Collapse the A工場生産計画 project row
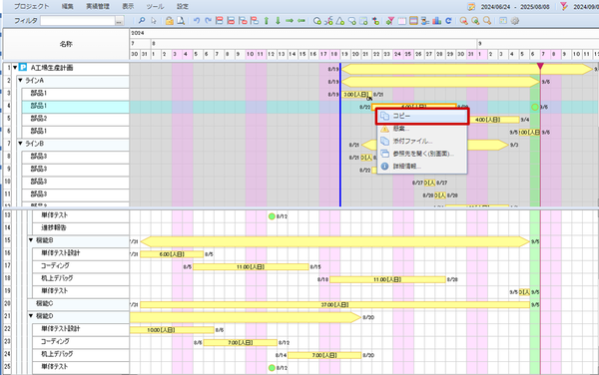Viewport: 599px width, 375px height. coord(15,68)
